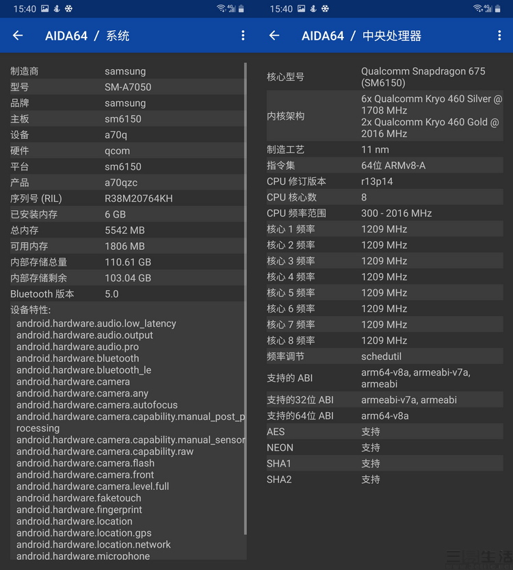Tap the snowflake icon in left status bar

point(68,8)
